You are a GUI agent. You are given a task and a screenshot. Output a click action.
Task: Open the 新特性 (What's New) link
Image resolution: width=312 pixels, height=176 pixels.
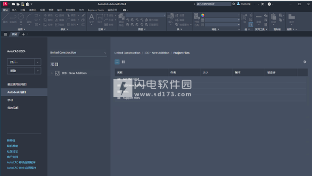pos(11,140)
